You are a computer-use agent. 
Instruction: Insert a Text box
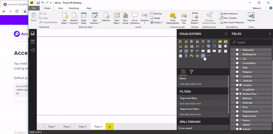[x=156, y=14]
